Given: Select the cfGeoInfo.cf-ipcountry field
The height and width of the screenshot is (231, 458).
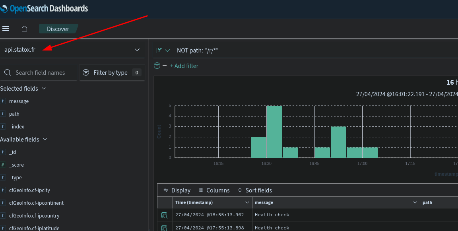Looking at the screenshot, I should click(34, 215).
